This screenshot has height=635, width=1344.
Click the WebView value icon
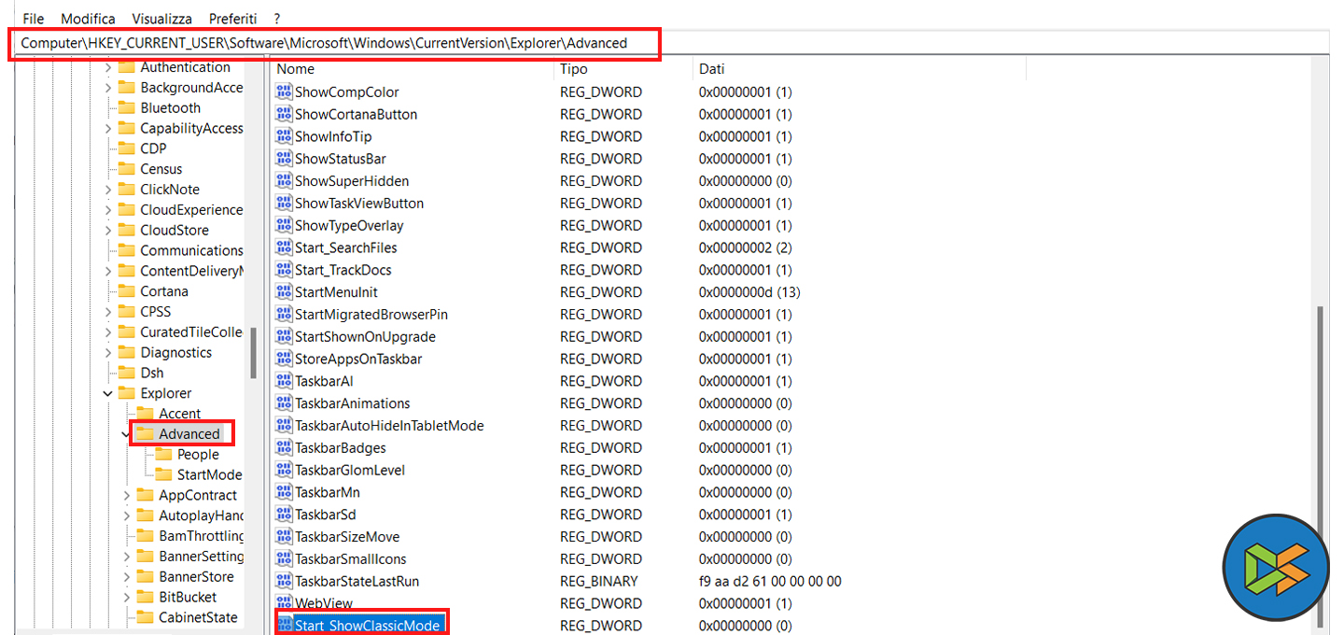(x=284, y=603)
